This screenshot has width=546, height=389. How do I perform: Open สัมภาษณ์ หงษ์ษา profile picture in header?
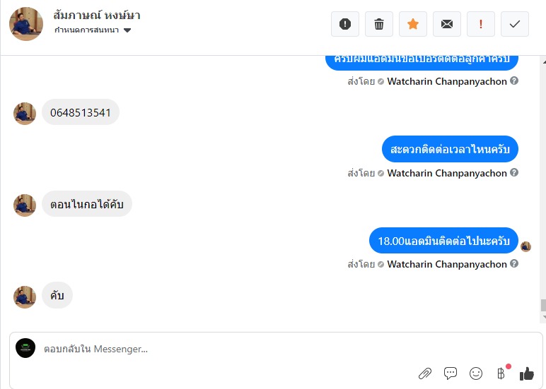(x=26, y=24)
